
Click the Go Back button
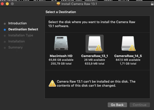(x=117, y=105)
